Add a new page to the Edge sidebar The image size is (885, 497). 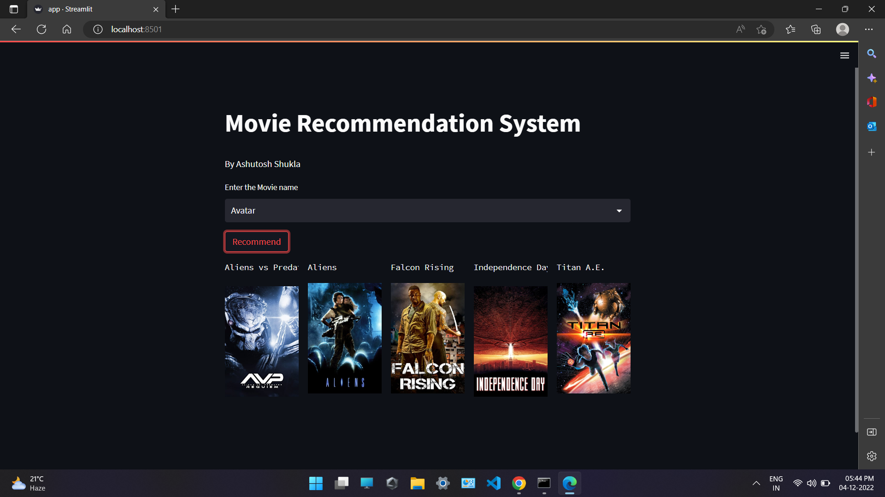[x=872, y=152]
